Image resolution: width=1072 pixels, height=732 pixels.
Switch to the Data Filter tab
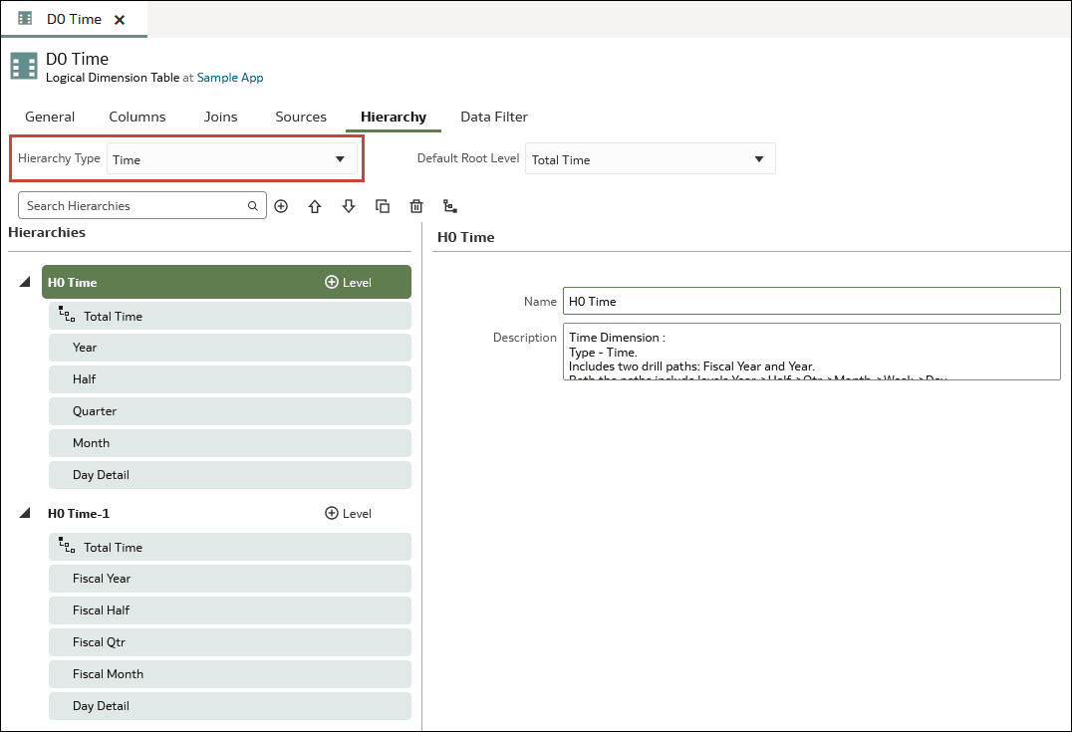tap(494, 117)
